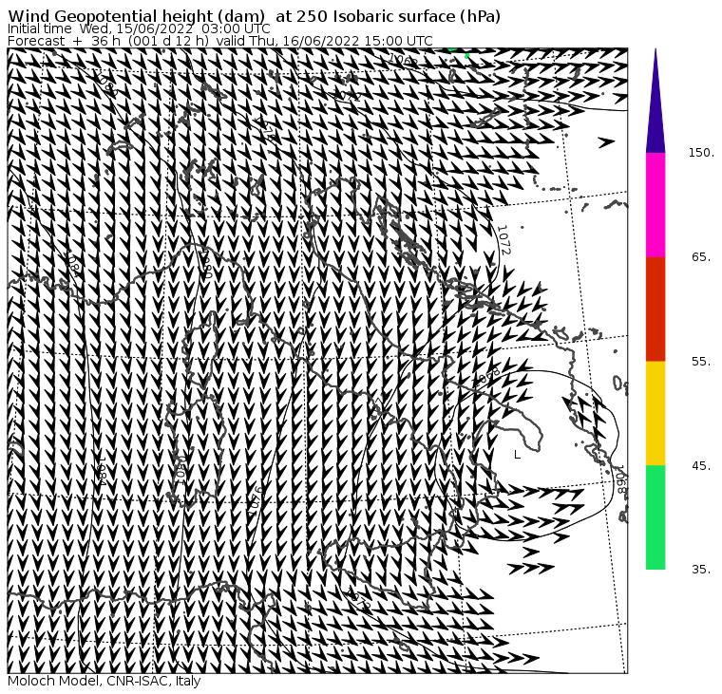The width and height of the screenshot is (722, 694).
Task: Click the Moloch Model, CNR-ISAC, Italy credit
Action: point(104,681)
